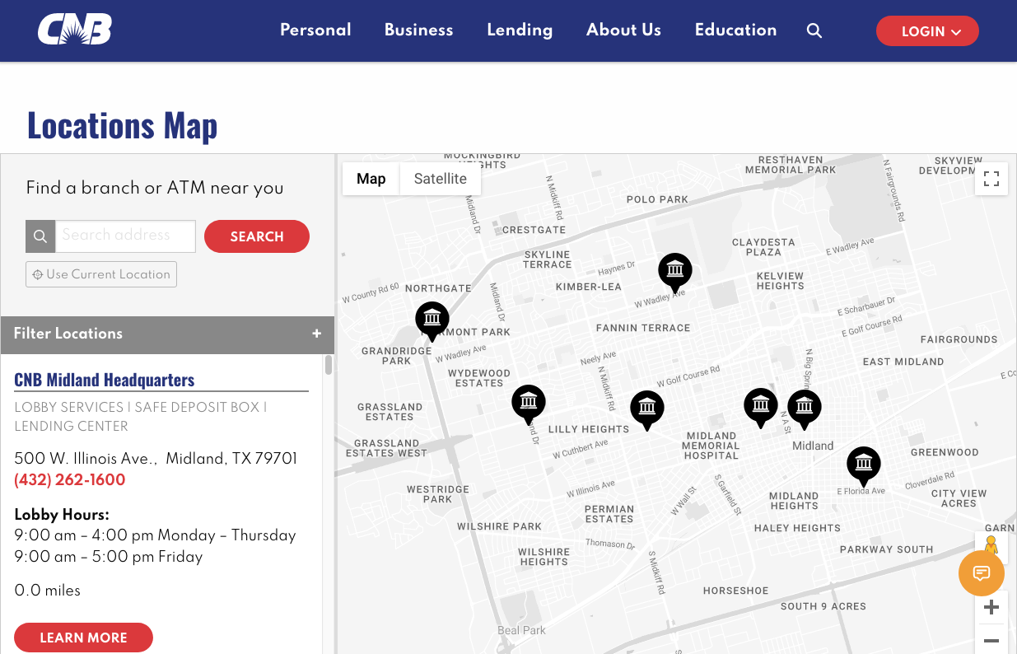Click the address 500 W. Illinois Ave.
The height and width of the screenshot is (654, 1017).
coord(156,459)
